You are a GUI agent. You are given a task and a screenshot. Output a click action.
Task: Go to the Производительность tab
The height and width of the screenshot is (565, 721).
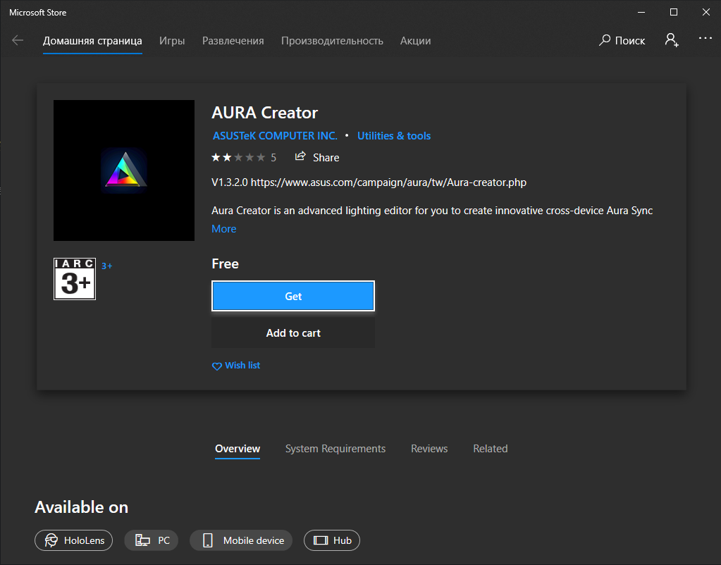[332, 40]
